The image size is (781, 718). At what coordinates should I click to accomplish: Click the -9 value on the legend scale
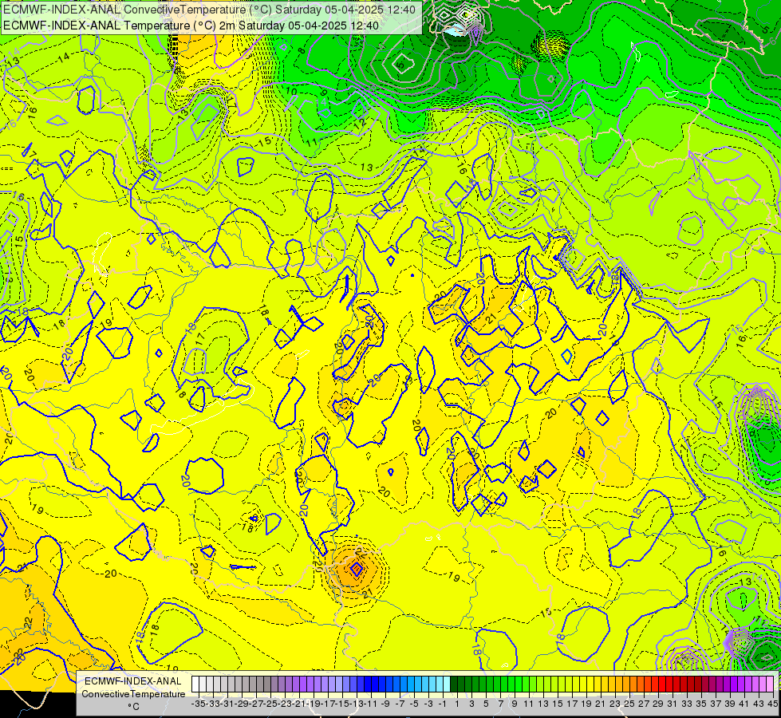pyautogui.click(x=385, y=704)
